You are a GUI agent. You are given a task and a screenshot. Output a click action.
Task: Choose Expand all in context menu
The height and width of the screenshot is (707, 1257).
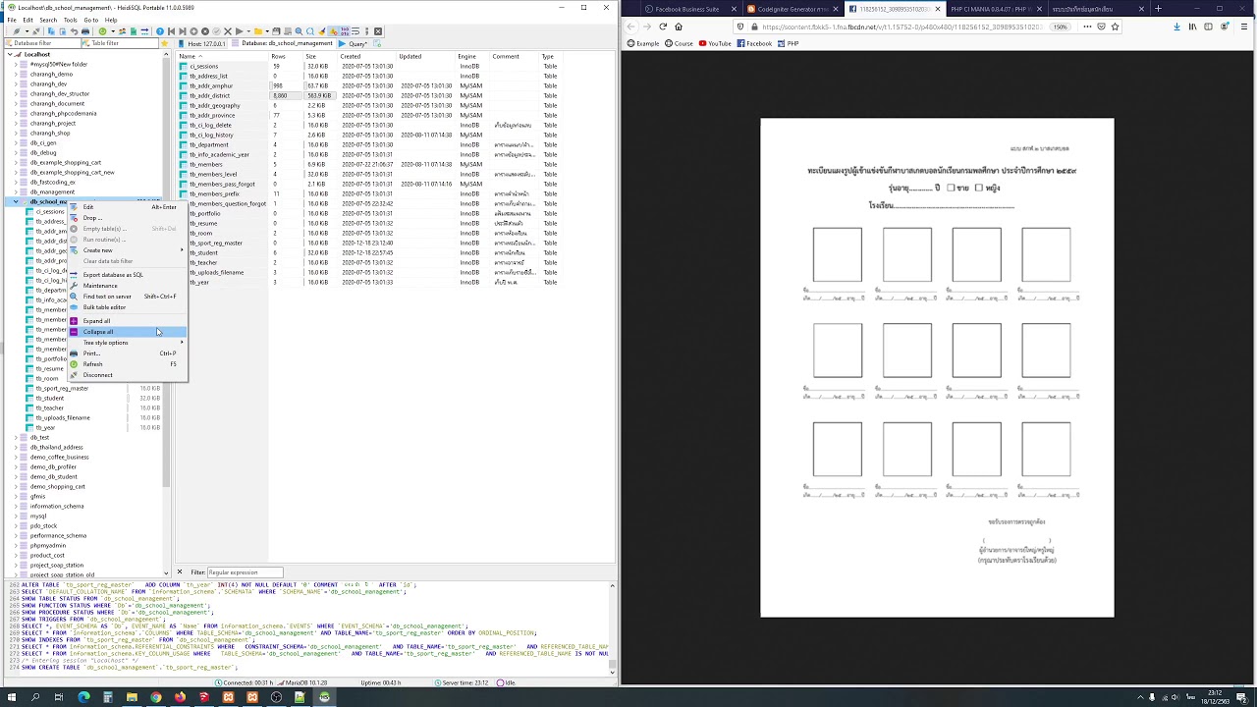click(126, 321)
